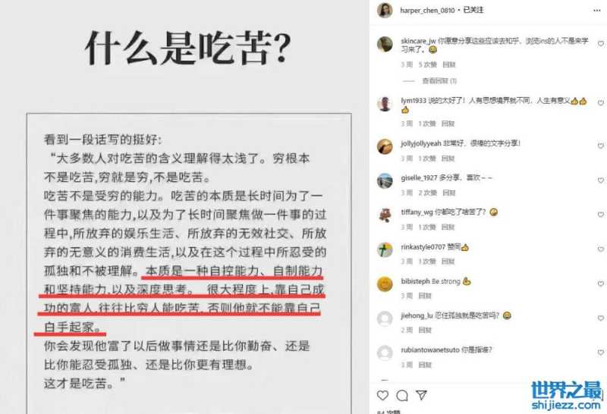Viewport: 607px width, 414px height.
Task: Like jollyjollyyeah's comment with heart
Action: (601, 146)
